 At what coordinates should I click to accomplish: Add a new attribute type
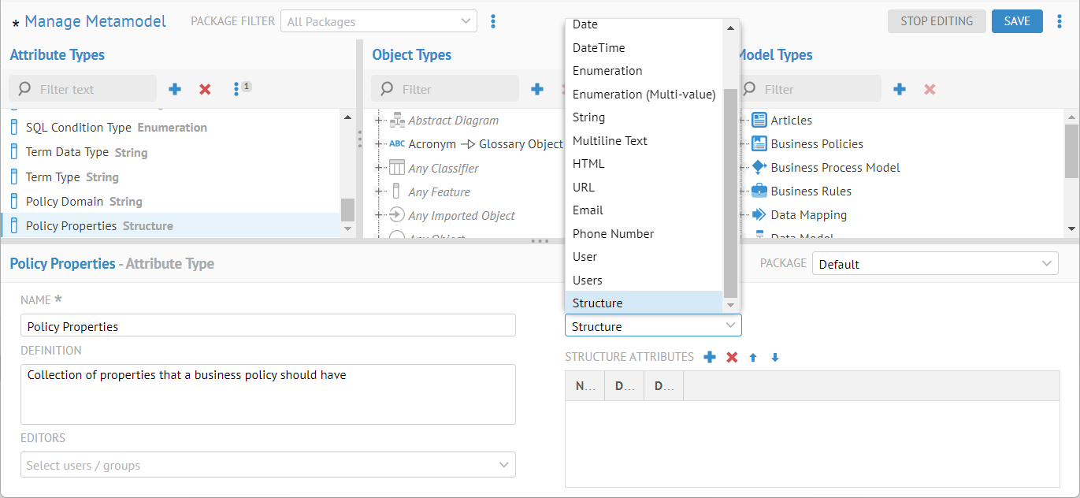tap(175, 90)
